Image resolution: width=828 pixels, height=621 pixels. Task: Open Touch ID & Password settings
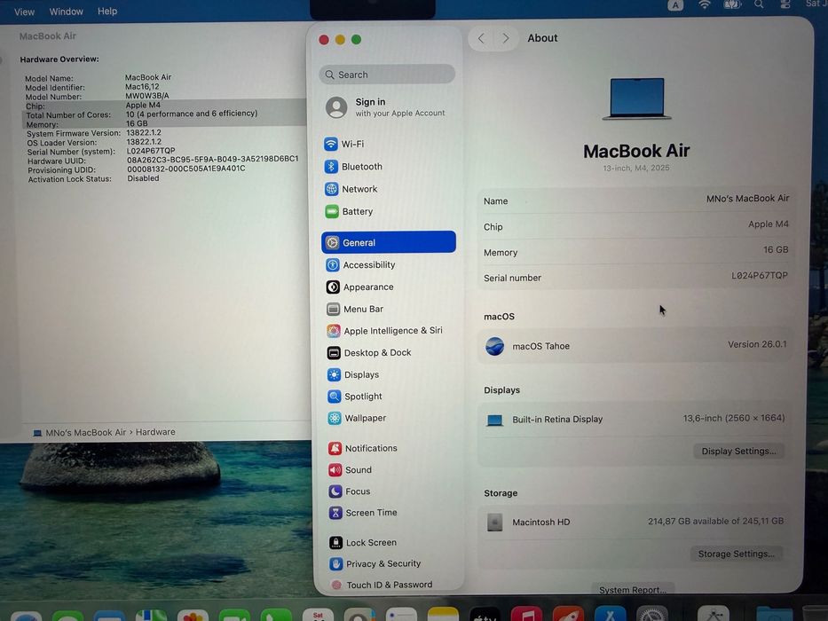tap(382, 585)
